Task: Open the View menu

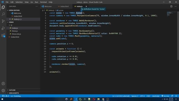Action: click(x=27, y=2)
